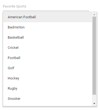Pick the Hockey option

tap(47, 78)
